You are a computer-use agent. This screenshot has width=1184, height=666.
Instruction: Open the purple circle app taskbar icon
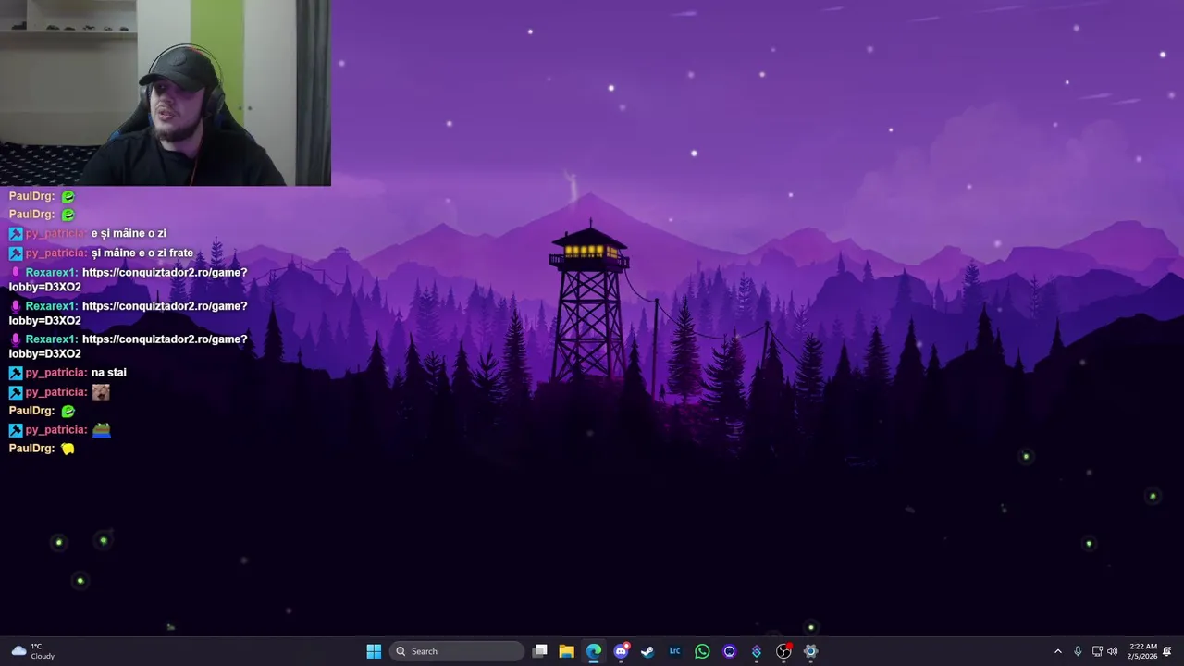click(729, 651)
